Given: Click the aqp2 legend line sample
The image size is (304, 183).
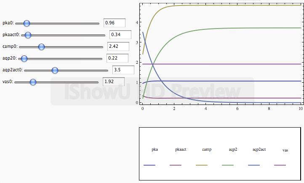Looking at the screenshot, I should [x=228, y=165].
